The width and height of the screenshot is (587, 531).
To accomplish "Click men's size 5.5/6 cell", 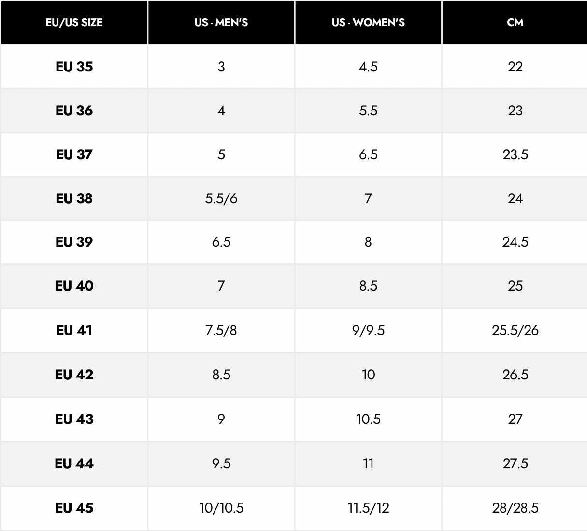I will point(221,198).
